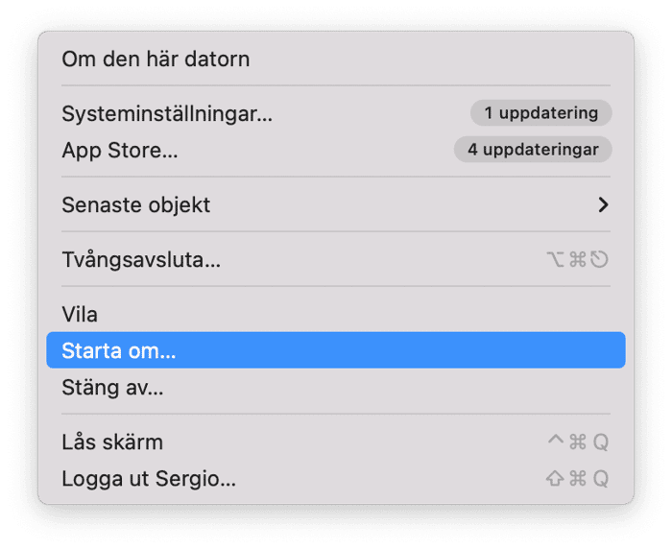The image size is (672, 549).
Task: Click the Shift arrow symbol beside Logga ut
Action: click(555, 479)
